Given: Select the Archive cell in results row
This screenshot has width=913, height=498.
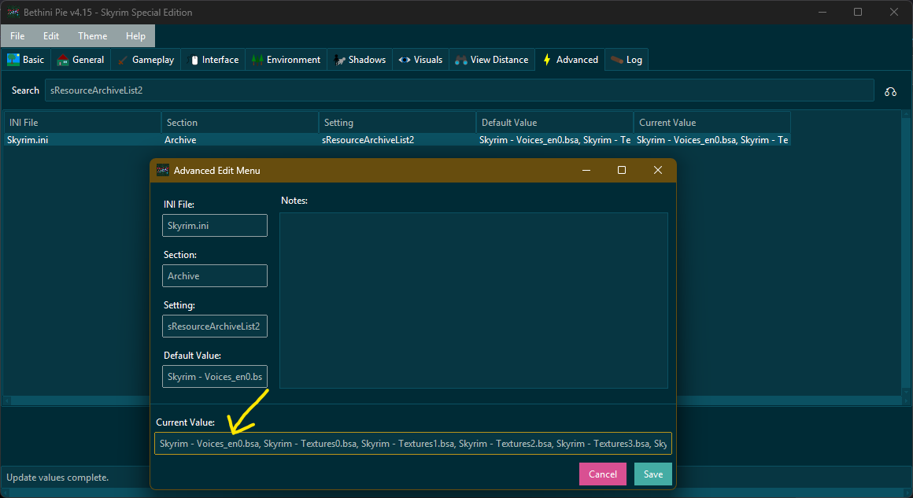Looking at the screenshot, I should coord(240,139).
